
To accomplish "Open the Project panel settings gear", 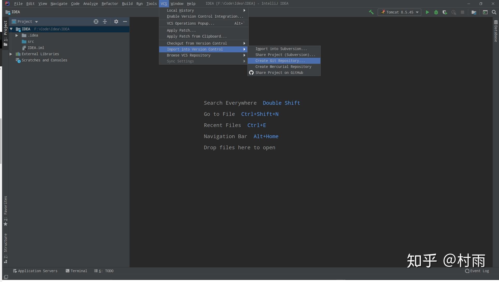I will pos(116,22).
